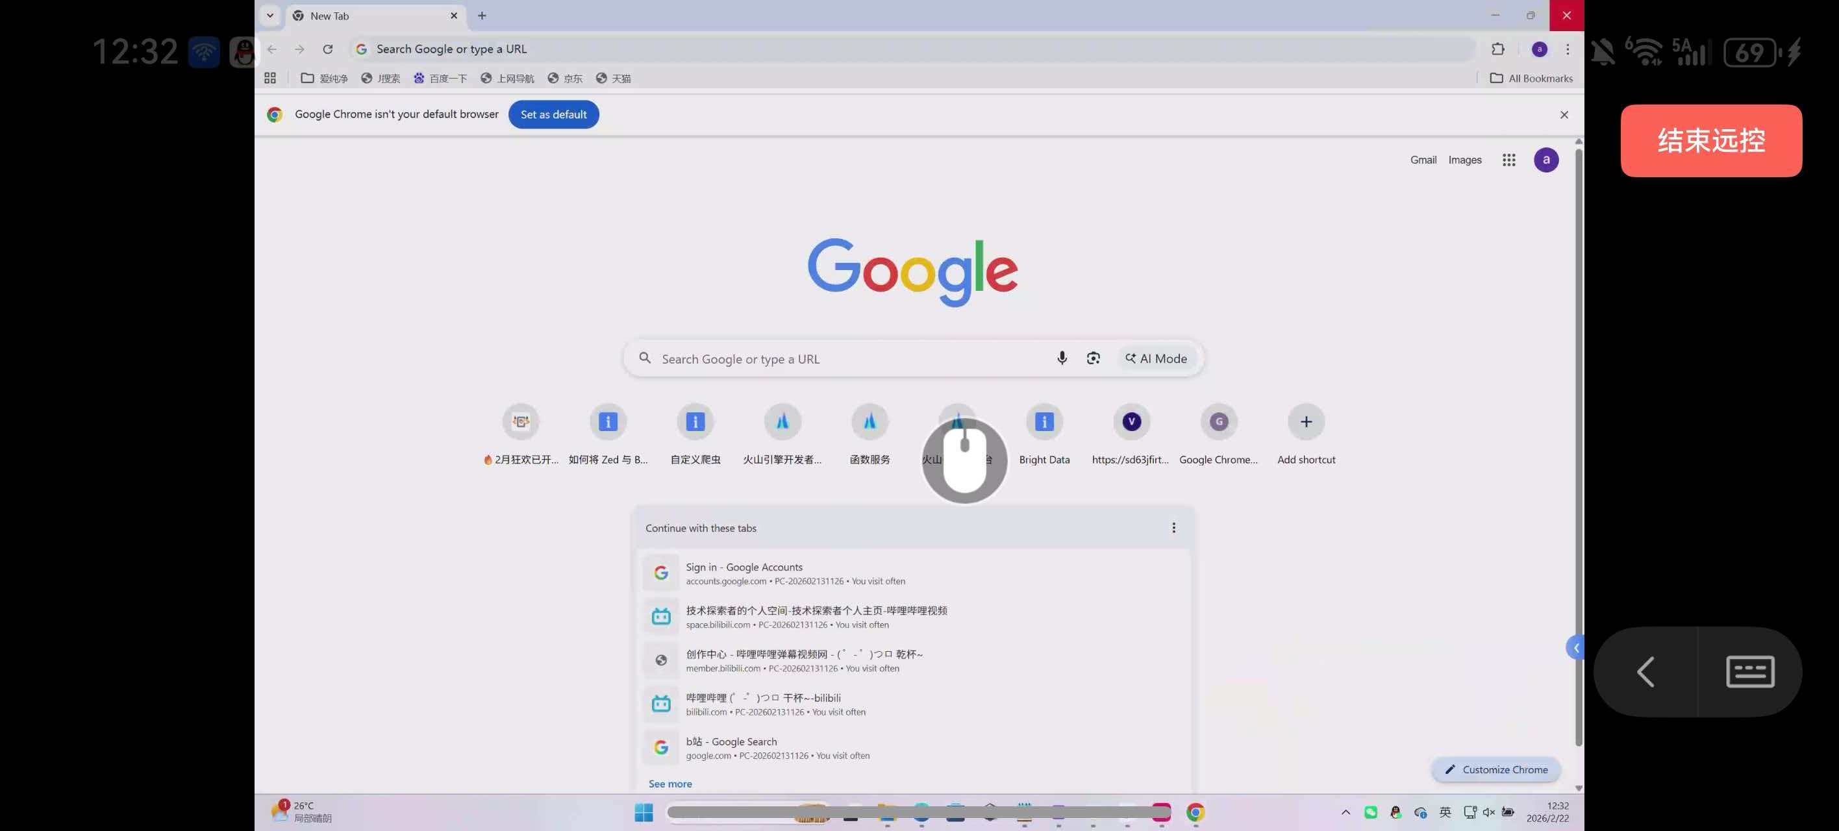Open Continue with these tabs options menu
The height and width of the screenshot is (831, 1839).
[x=1173, y=528]
